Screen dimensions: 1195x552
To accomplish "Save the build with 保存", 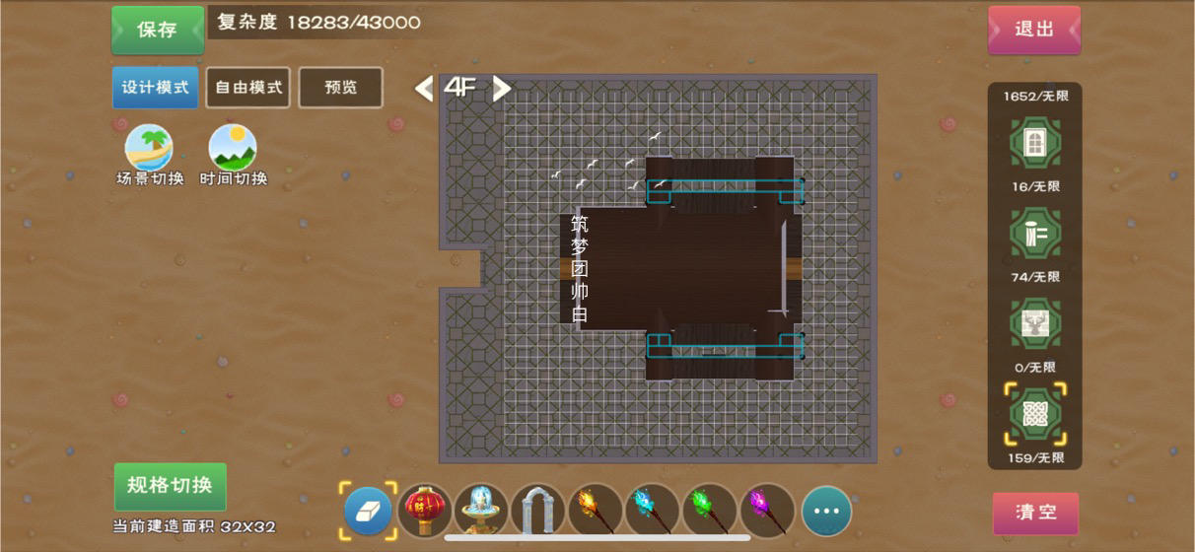I will coord(158,30).
